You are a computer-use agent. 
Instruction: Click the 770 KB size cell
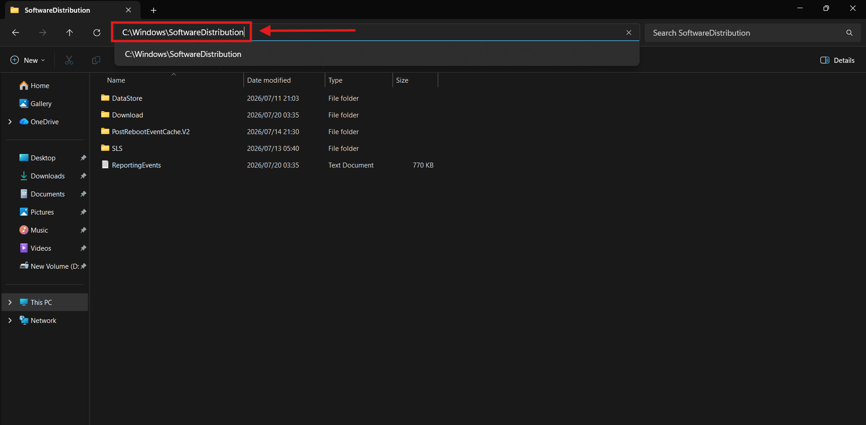pos(423,165)
